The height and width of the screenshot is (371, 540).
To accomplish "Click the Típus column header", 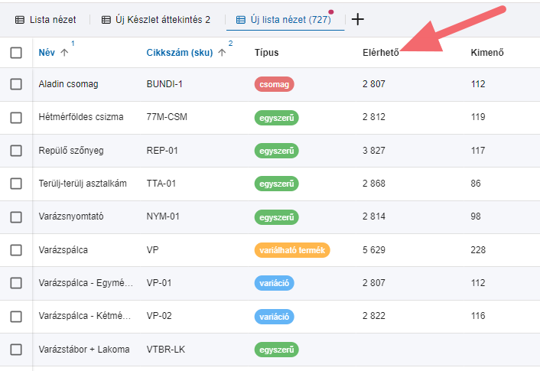I will click(266, 53).
